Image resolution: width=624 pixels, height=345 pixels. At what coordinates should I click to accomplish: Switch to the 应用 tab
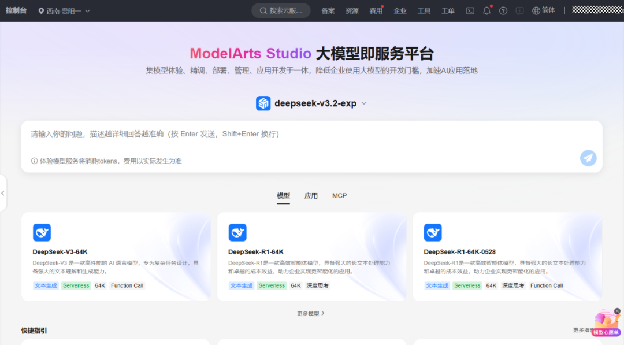311,196
